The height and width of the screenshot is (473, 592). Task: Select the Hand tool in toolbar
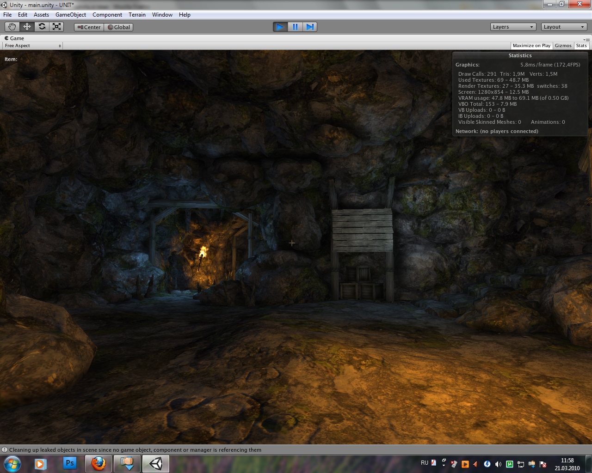click(x=12, y=27)
